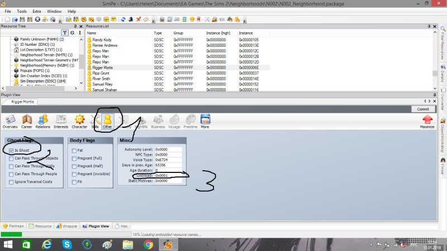Open the Finder side panel
447x251 pixels.
pos(443,166)
